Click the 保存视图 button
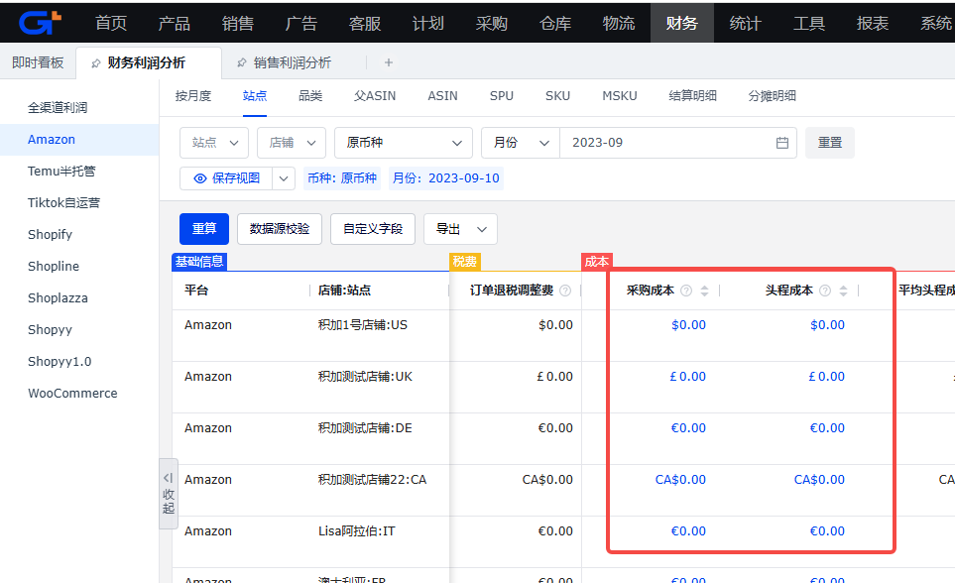Viewport: 955px width, 583px height. point(226,178)
